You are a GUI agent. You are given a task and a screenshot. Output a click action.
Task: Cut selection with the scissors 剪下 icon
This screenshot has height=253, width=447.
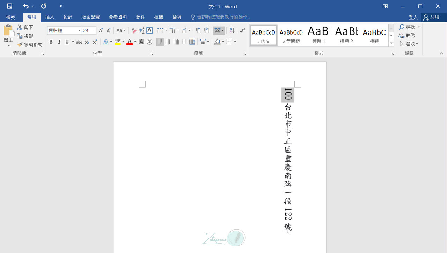(25, 27)
